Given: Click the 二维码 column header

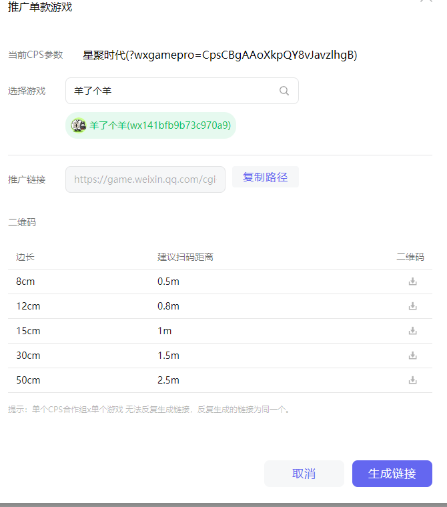Looking at the screenshot, I should [x=410, y=257].
